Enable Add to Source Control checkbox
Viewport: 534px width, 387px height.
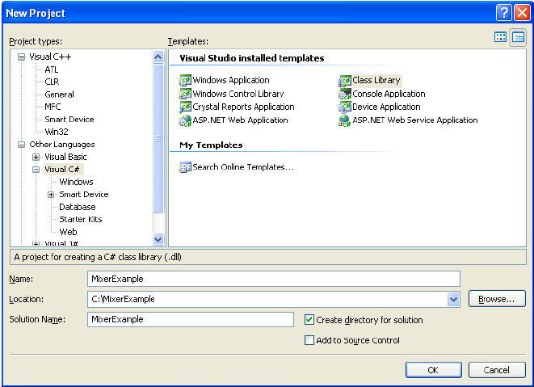click(x=309, y=340)
